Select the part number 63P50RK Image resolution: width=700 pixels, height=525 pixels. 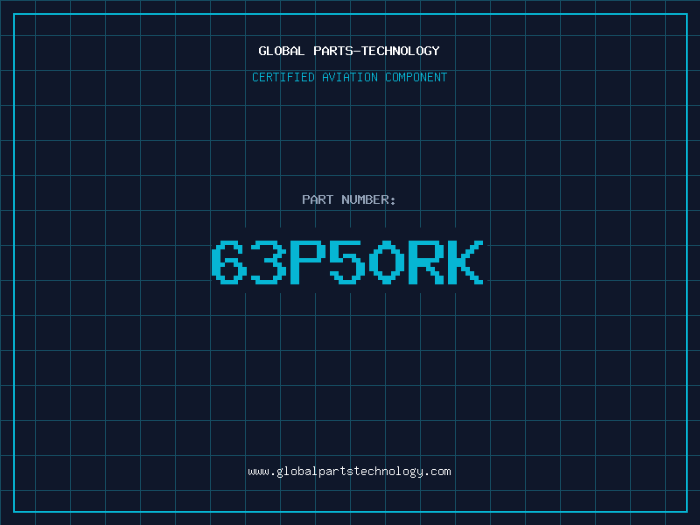347,262
